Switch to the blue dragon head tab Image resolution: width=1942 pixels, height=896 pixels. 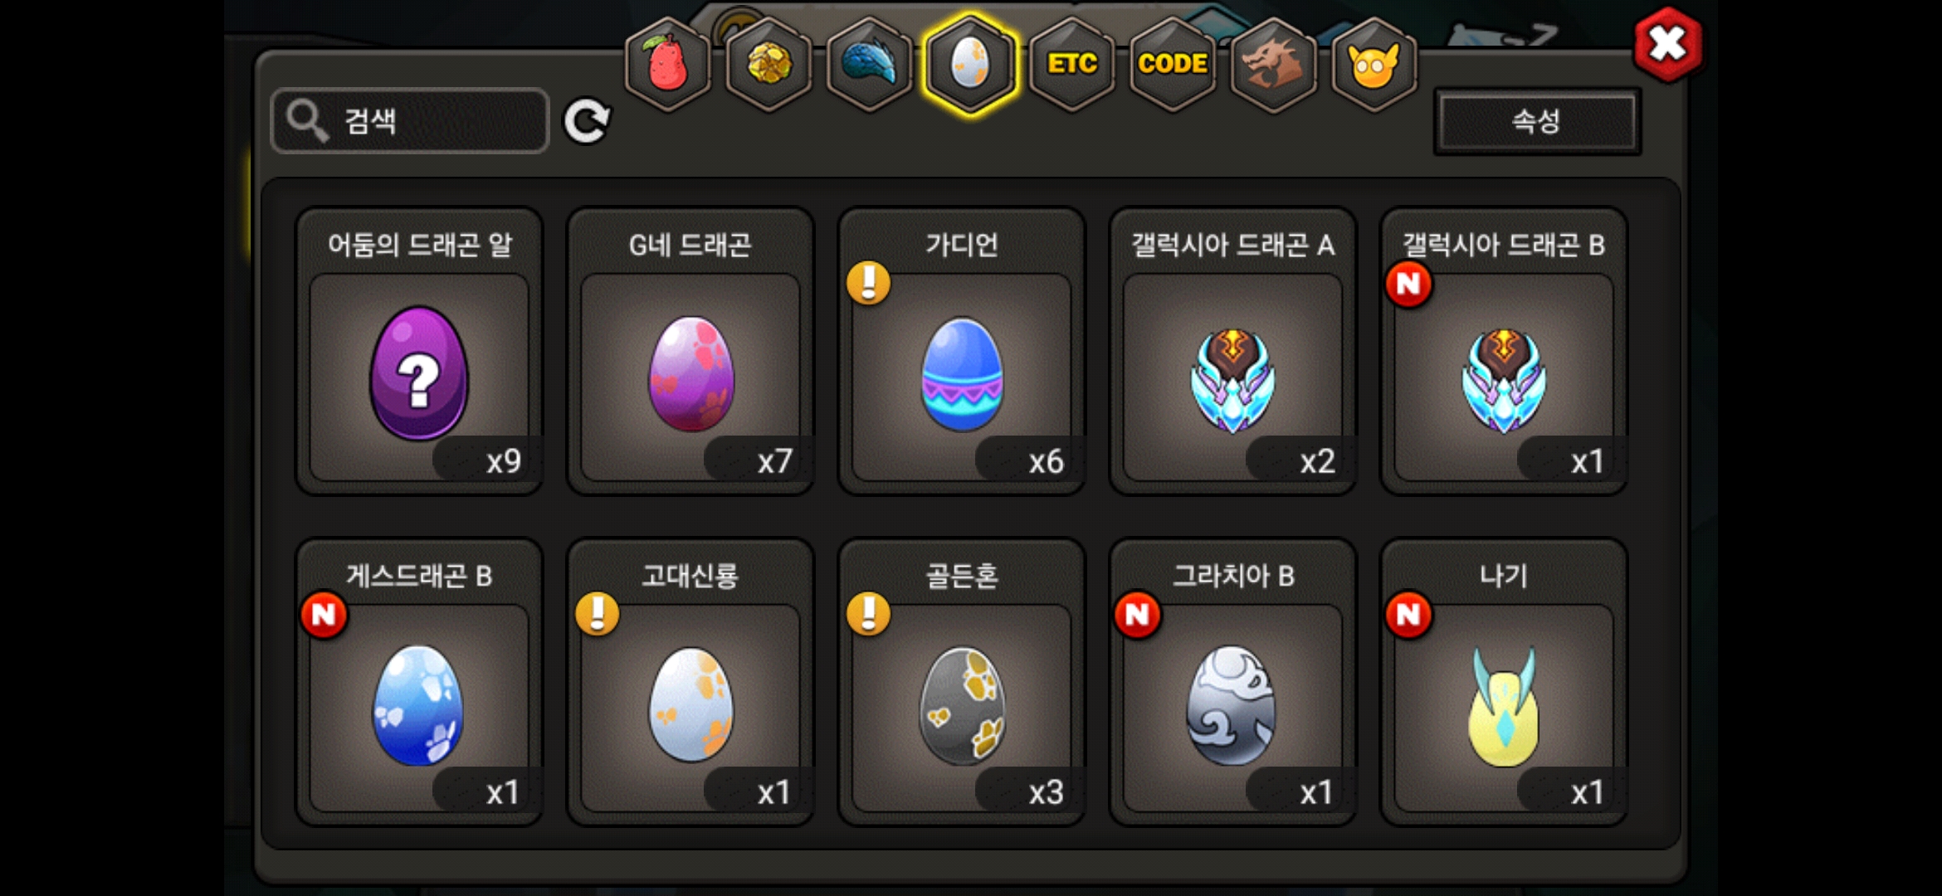point(870,64)
